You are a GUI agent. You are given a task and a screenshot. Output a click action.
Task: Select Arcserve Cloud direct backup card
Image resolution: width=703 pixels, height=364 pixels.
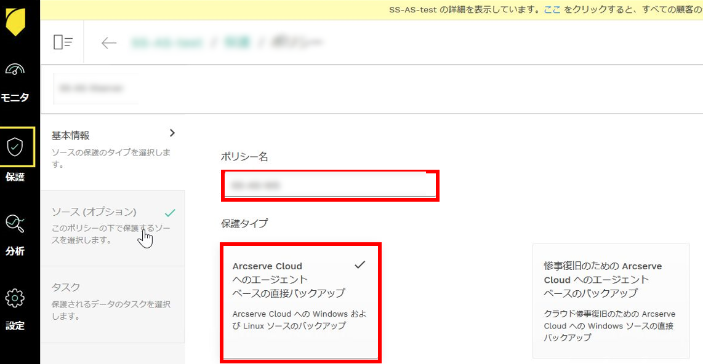point(300,303)
